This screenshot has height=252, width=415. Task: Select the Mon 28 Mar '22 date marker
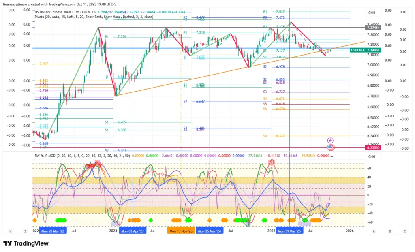click(x=52, y=231)
